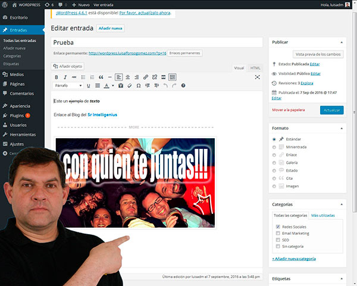Click Añadir nueva button beside title
Viewport: 357px width, 286px height.
pyautogui.click(x=111, y=28)
